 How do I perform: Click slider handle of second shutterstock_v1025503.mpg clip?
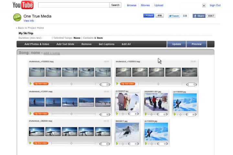tap(158, 84)
